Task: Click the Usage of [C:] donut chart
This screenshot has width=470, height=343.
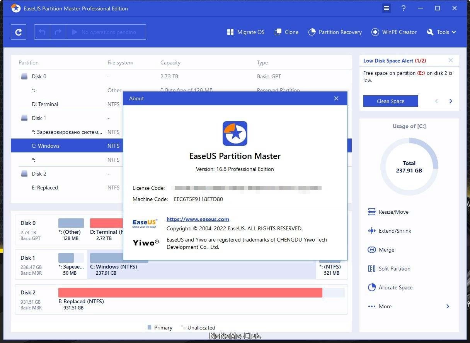Action: click(409, 167)
